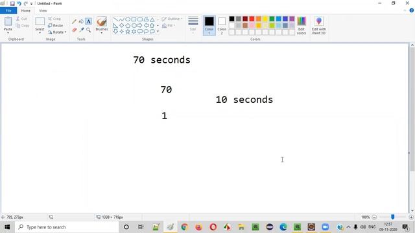
Task: Choose the Down arrow shape
Action: coord(115,32)
